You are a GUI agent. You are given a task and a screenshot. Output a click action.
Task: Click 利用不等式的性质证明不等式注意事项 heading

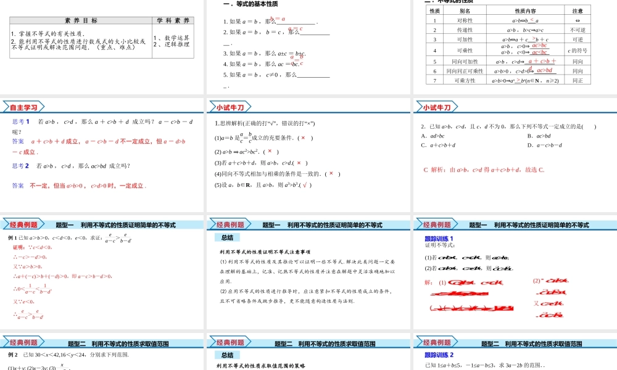click(265, 252)
